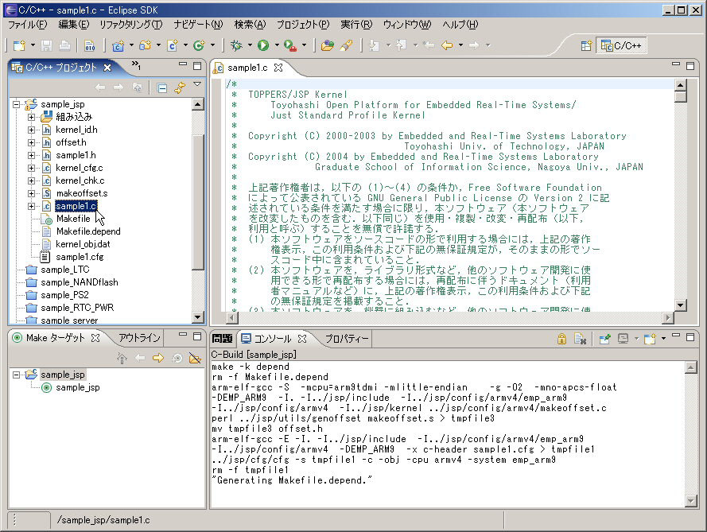Show hidden views list chevron in projects panel
This screenshot has width=707, height=532.
(x=136, y=66)
